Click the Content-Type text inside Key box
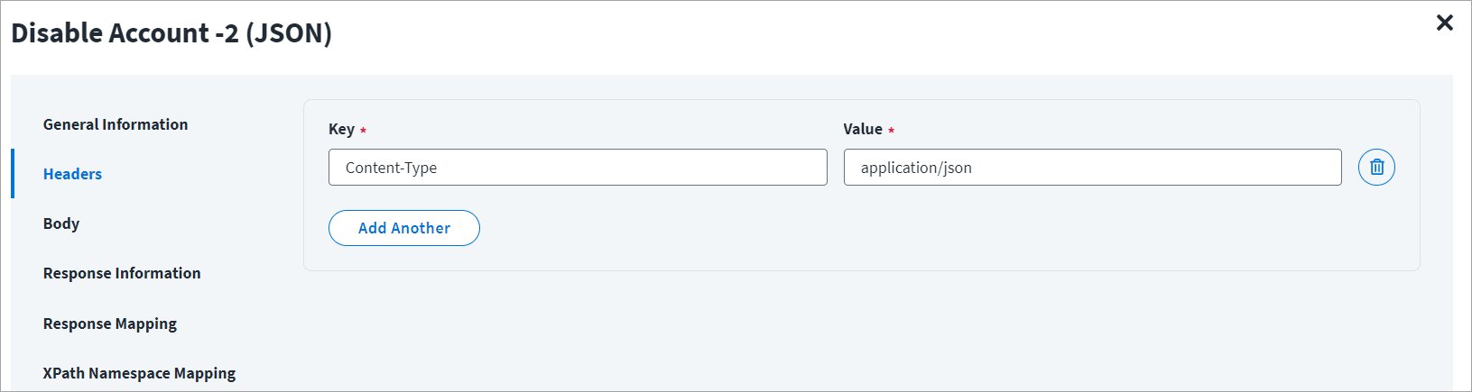This screenshot has height=392, width=1472. coord(391,168)
